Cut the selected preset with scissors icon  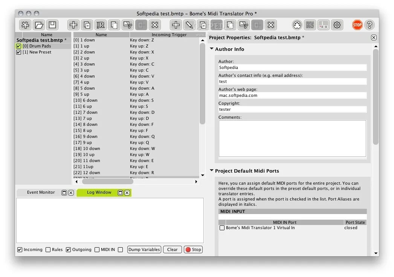point(128,25)
